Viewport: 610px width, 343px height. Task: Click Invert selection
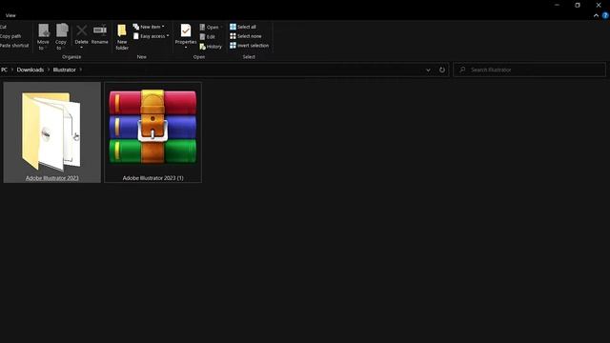click(249, 46)
